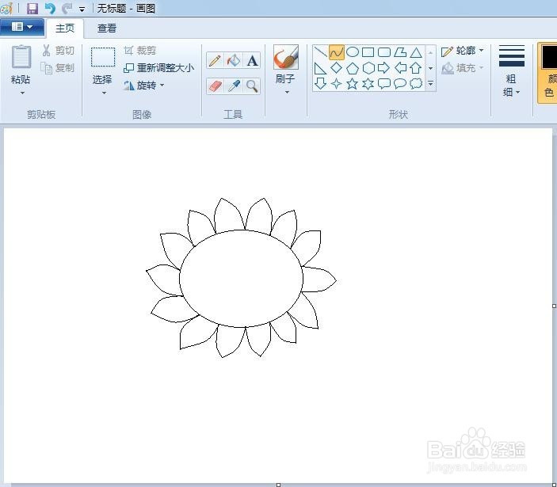Open the Paste options dropdown arrow
557x487 pixels.
22,93
